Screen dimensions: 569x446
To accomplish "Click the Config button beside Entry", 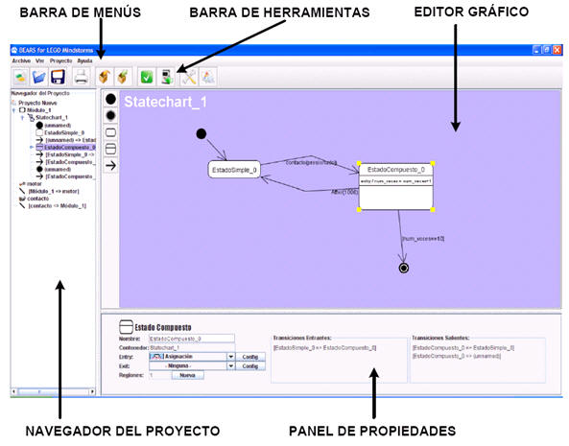I will pos(250,357).
